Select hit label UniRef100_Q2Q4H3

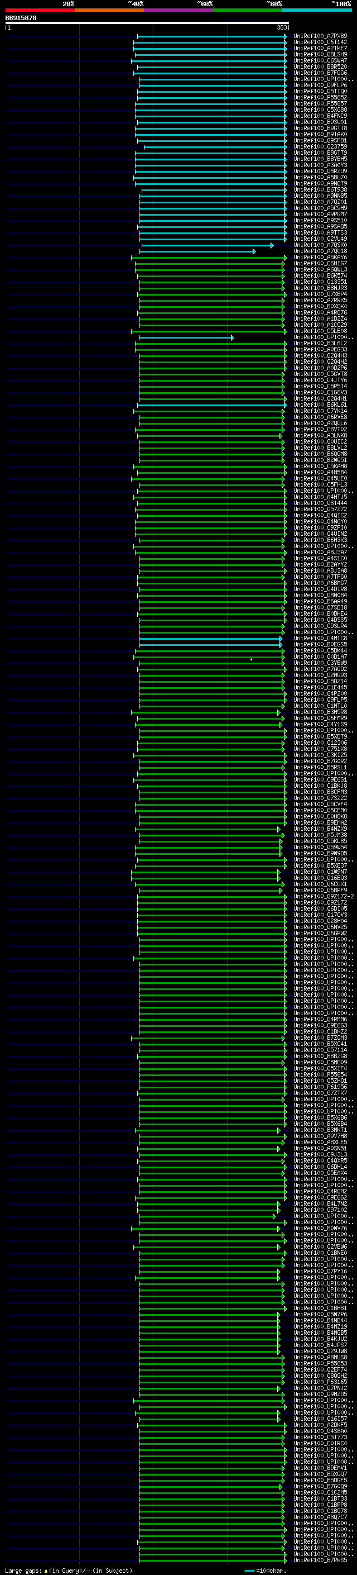320,356
